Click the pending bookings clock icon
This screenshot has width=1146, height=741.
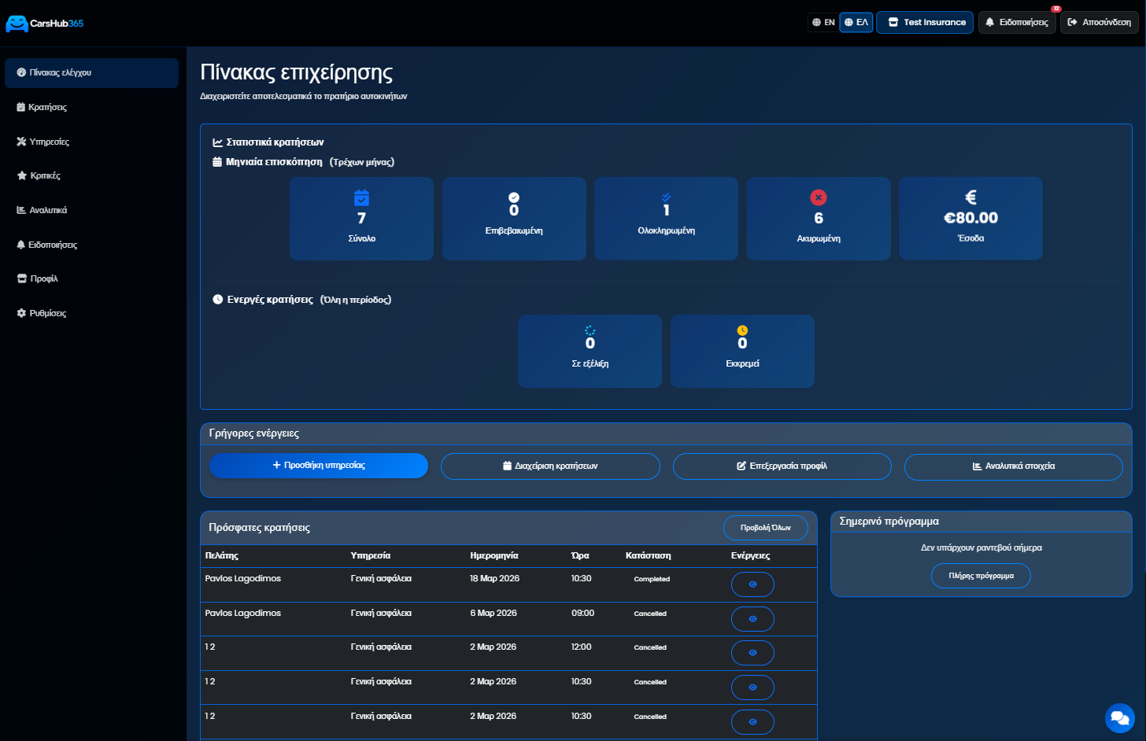pos(742,330)
